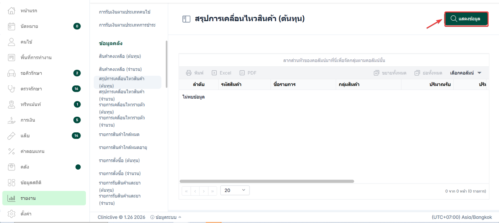Open report รายการสินค้าใกล้หมด

[119, 134]
